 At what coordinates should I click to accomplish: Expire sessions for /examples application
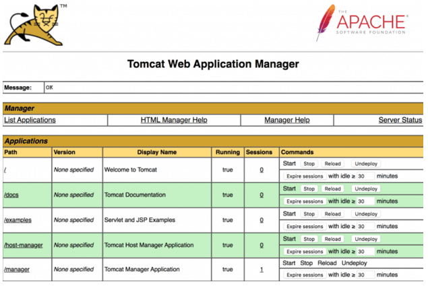pos(305,226)
